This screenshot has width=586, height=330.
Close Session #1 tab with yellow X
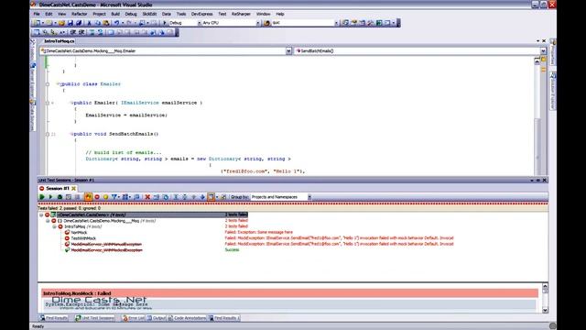[x=73, y=188]
